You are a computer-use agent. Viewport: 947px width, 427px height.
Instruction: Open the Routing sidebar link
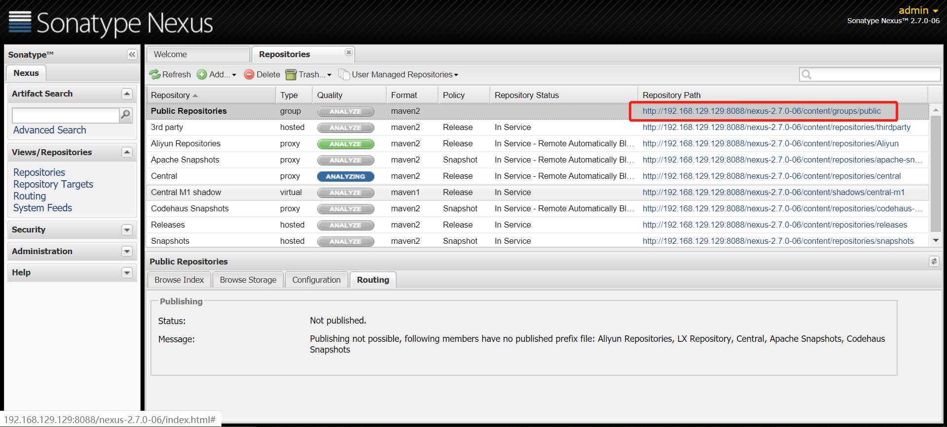pos(30,196)
